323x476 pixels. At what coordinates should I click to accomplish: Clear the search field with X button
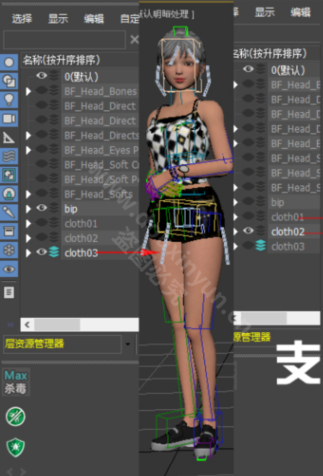(x=134, y=40)
